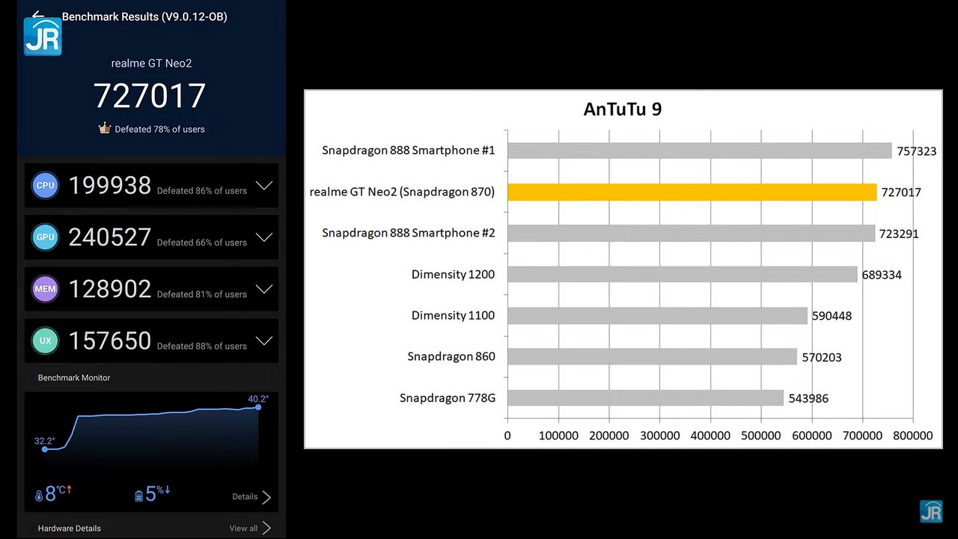Expand the GPU score details chevron
The image size is (958, 539).
tap(264, 237)
